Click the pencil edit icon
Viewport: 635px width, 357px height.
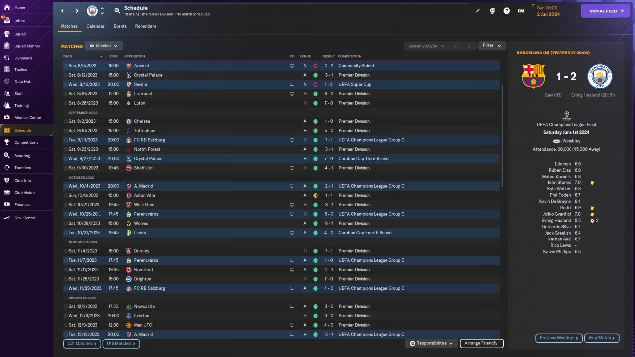[478, 11]
